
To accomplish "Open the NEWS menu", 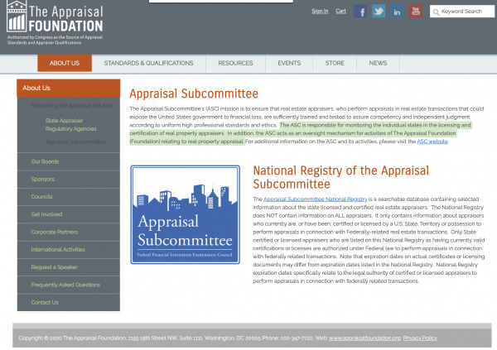I will click(x=378, y=63).
